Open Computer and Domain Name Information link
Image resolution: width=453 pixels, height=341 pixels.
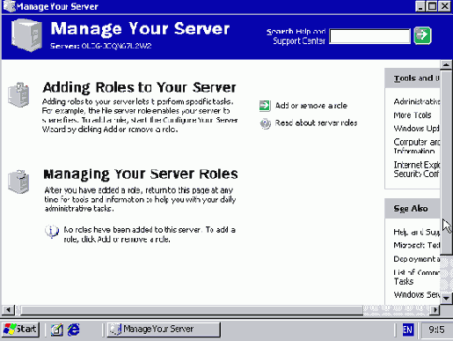tap(417, 146)
